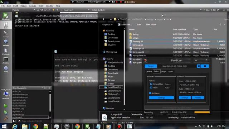Image resolution: width=229 pixels, height=129 pixels.
Task: Switch to General tab in Bandicam
Action: (x=149, y=72)
